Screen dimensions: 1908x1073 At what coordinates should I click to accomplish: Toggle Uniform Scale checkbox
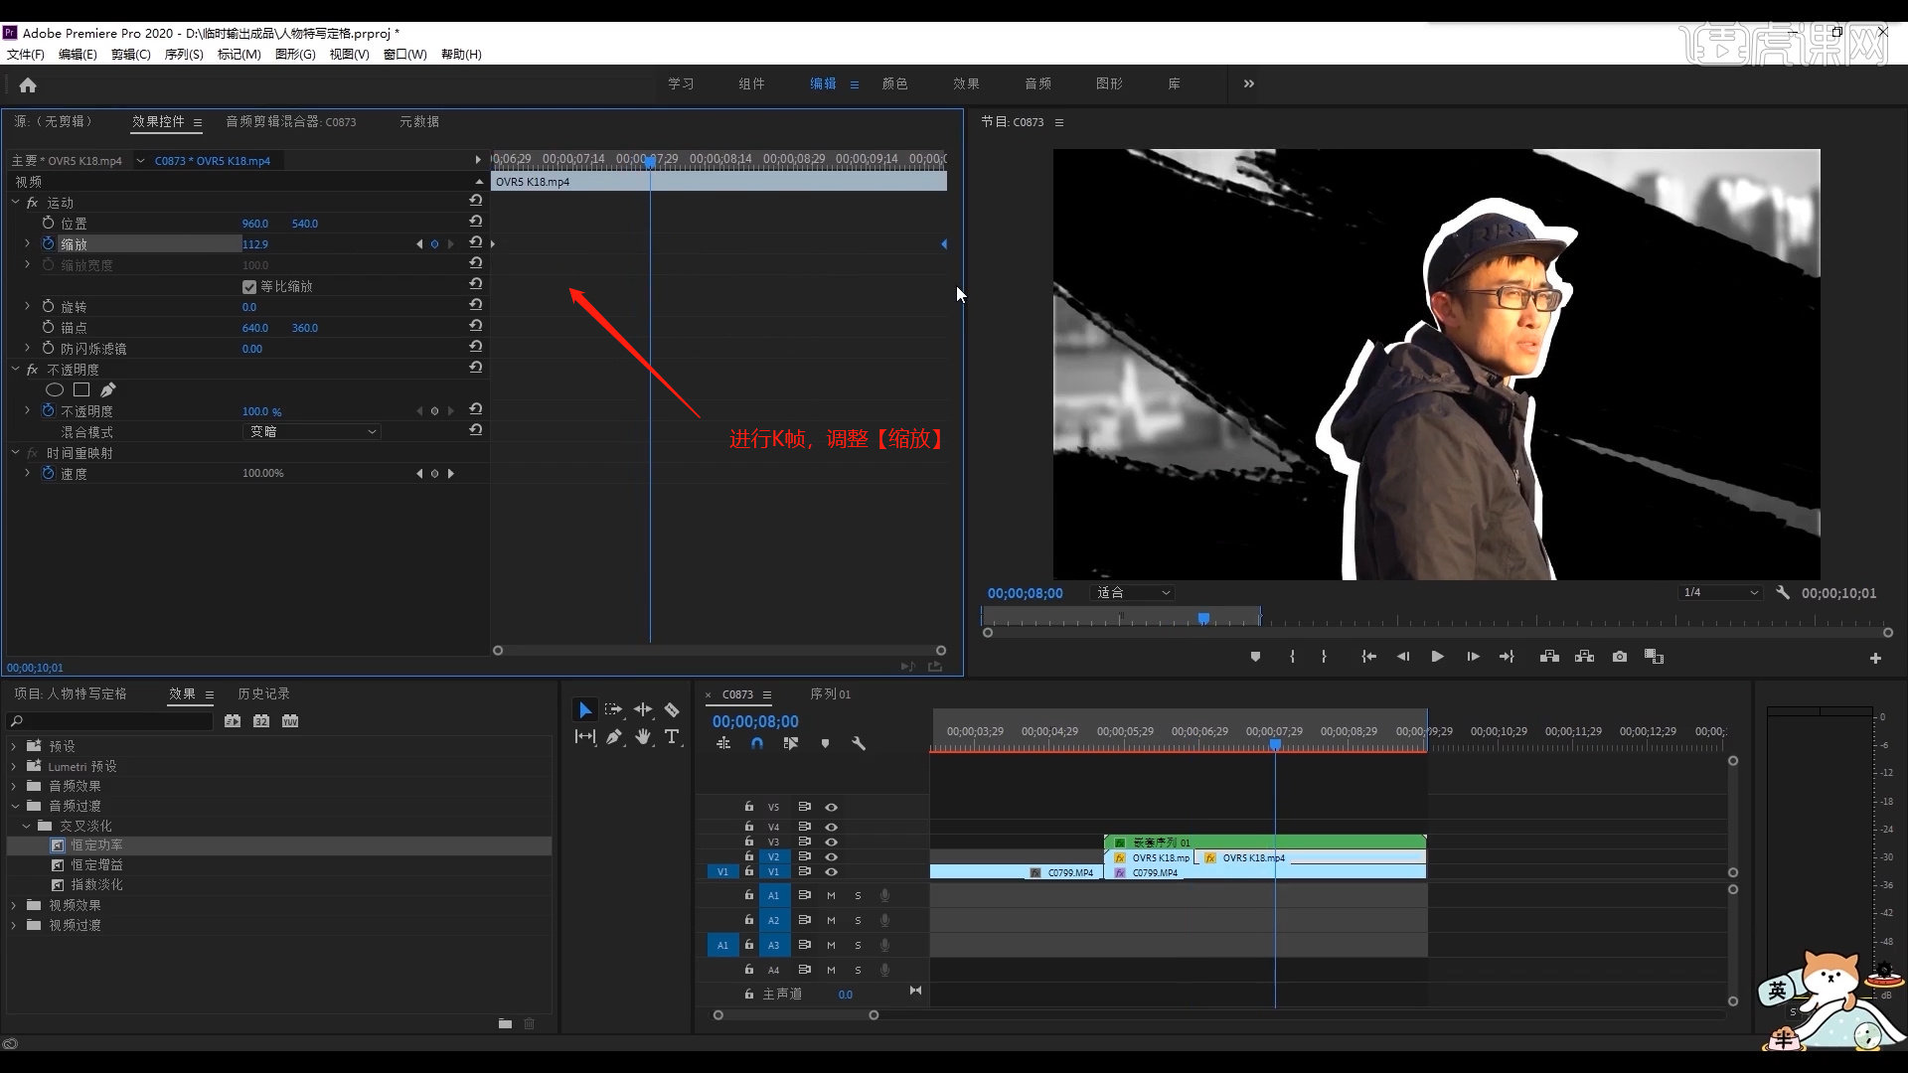tap(249, 287)
